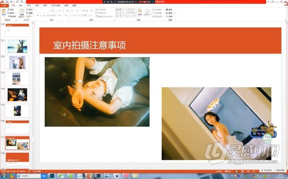Click the Notes button in status bar
The width and height of the screenshot is (288, 179).
point(219,172)
